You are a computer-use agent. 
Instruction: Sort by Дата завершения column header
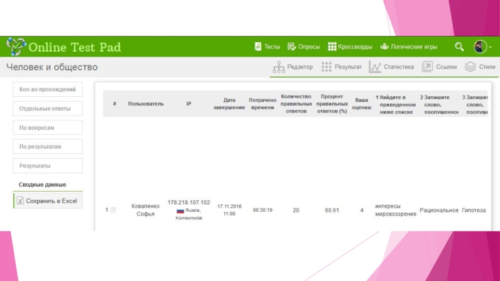point(230,104)
